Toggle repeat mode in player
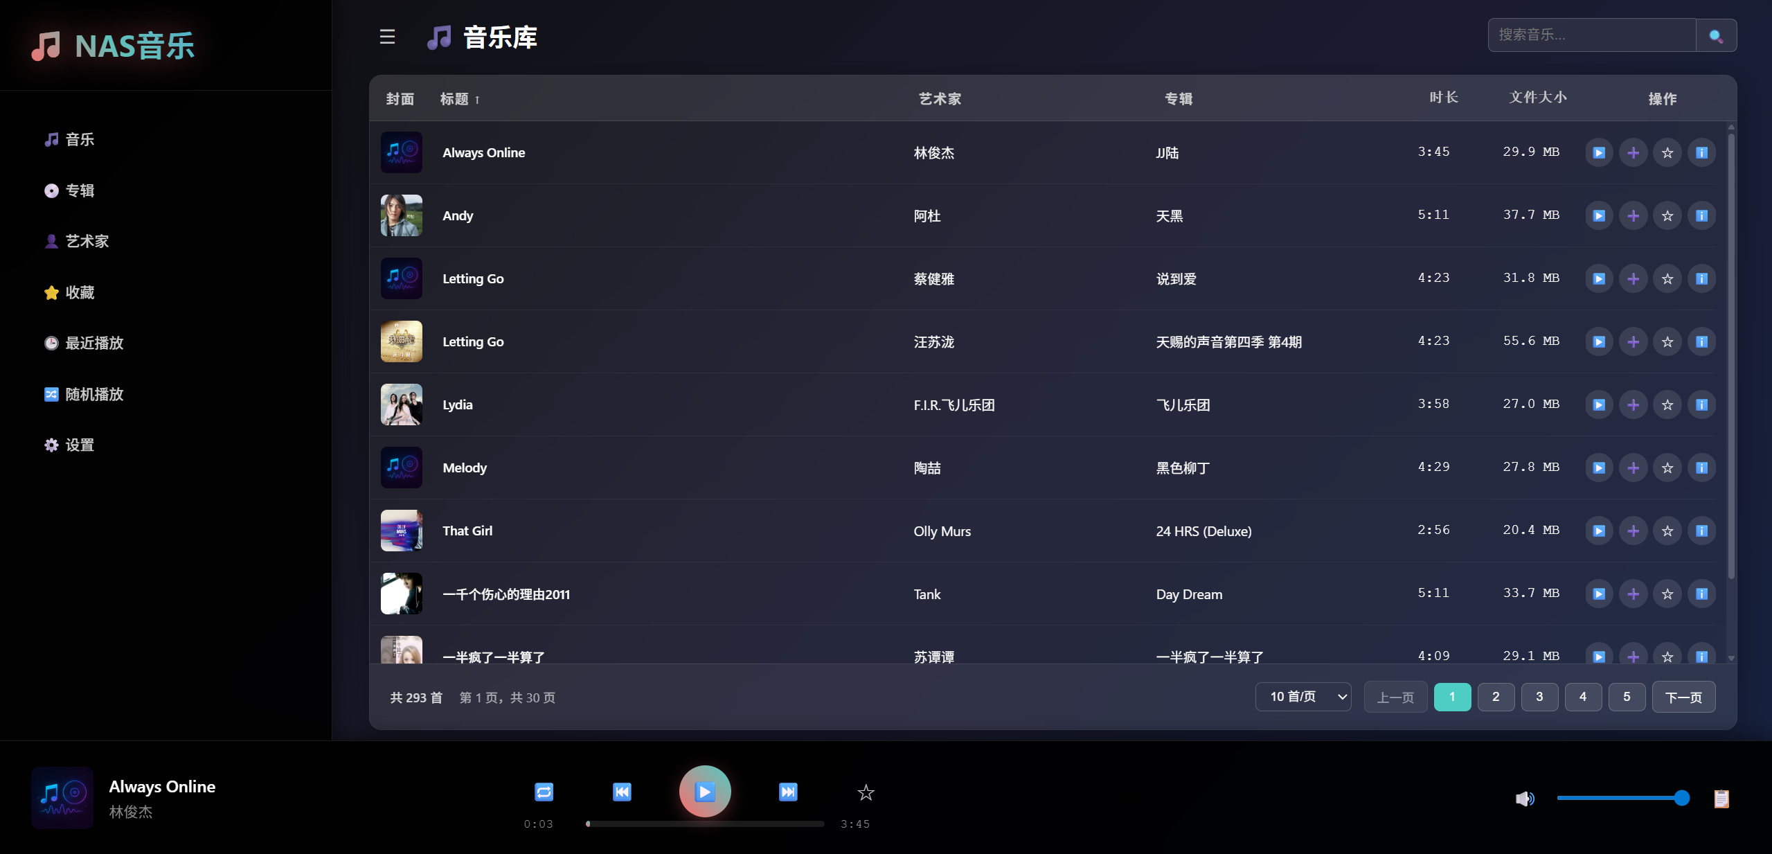Image resolution: width=1772 pixels, height=854 pixels. [x=544, y=792]
